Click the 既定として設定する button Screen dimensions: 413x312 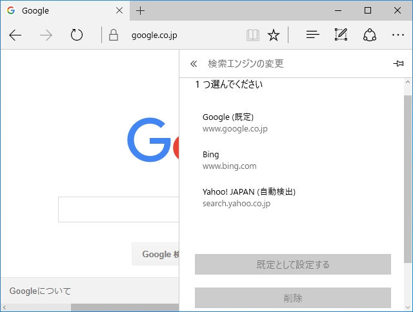point(293,264)
